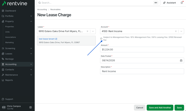This screenshot has height=111, width=186.
Task: Open the Lease dropdown
Action: pyautogui.click(x=93, y=31)
